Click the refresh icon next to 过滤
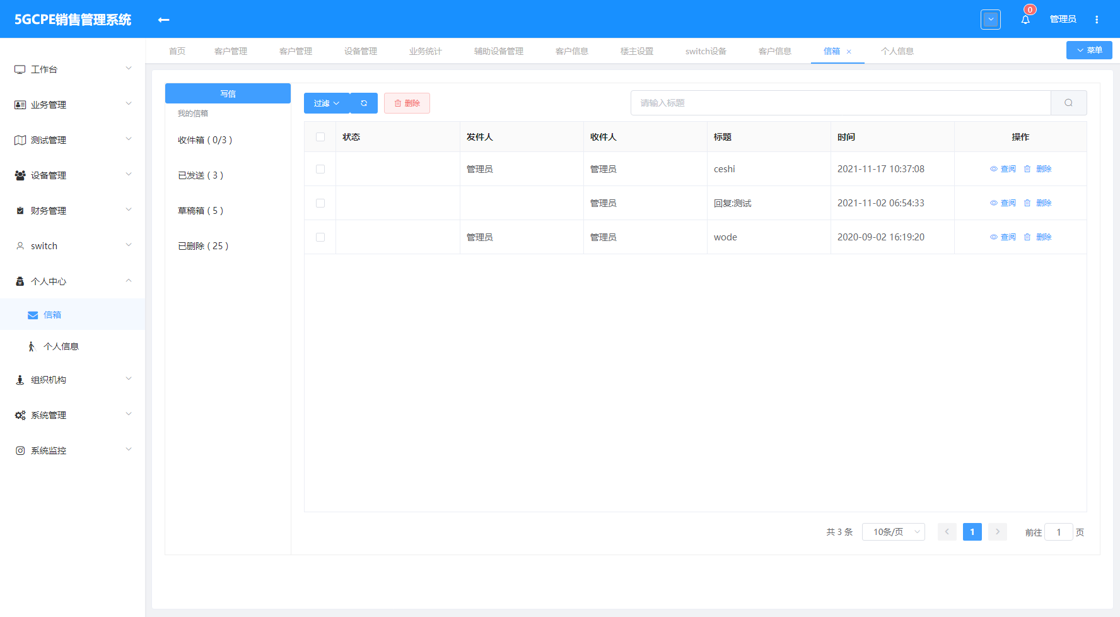The width and height of the screenshot is (1120, 617). point(364,103)
